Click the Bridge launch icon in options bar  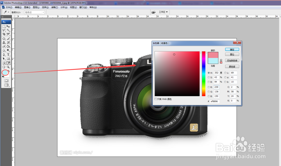pos(154,12)
